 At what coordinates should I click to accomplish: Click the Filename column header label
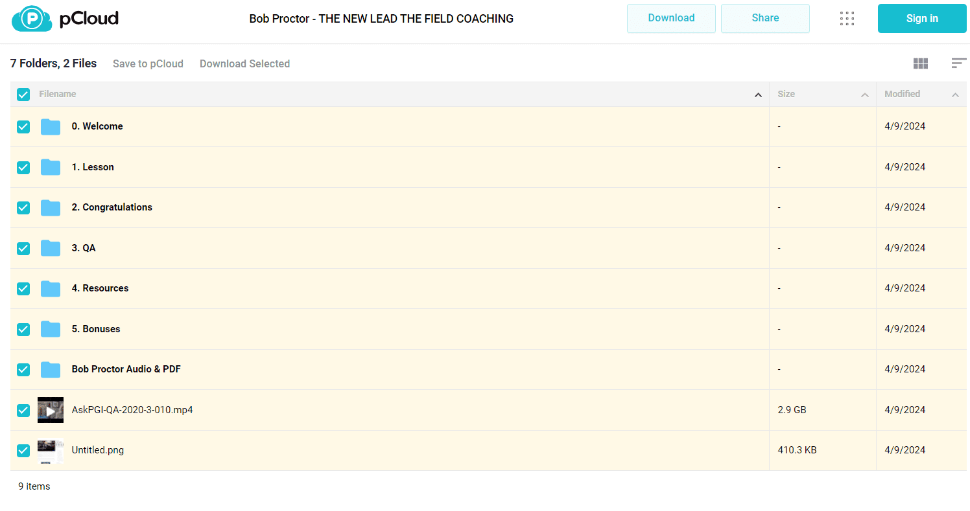point(58,94)
